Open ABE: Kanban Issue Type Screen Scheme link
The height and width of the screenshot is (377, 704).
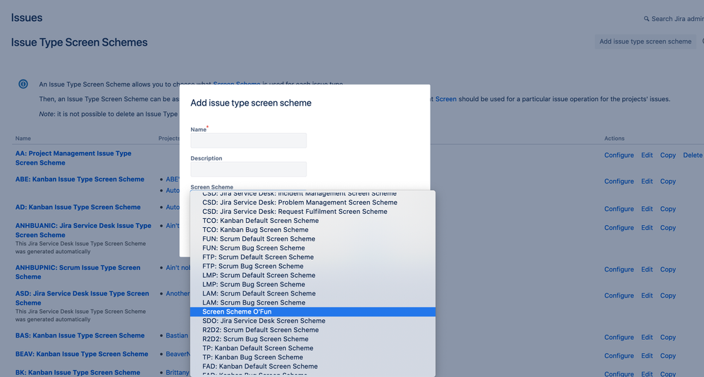[80, 179]
